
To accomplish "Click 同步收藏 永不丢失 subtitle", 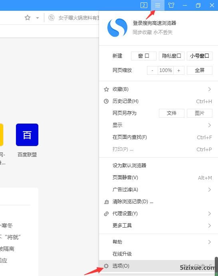I will (x=152, y=32).
